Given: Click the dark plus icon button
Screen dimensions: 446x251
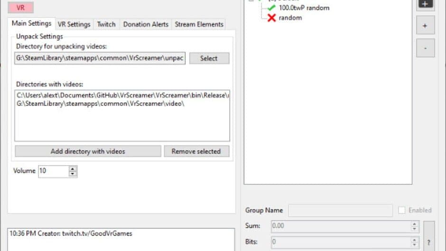Looking at the screenshot, I should coord(425,4).
